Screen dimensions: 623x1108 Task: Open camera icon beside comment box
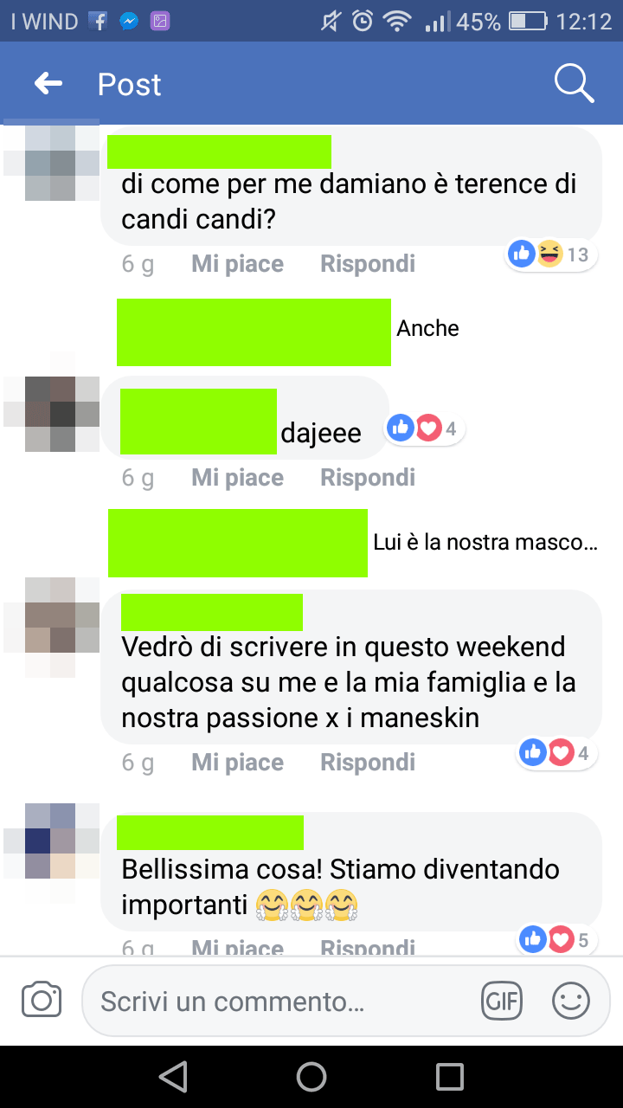pos(41,1000)
